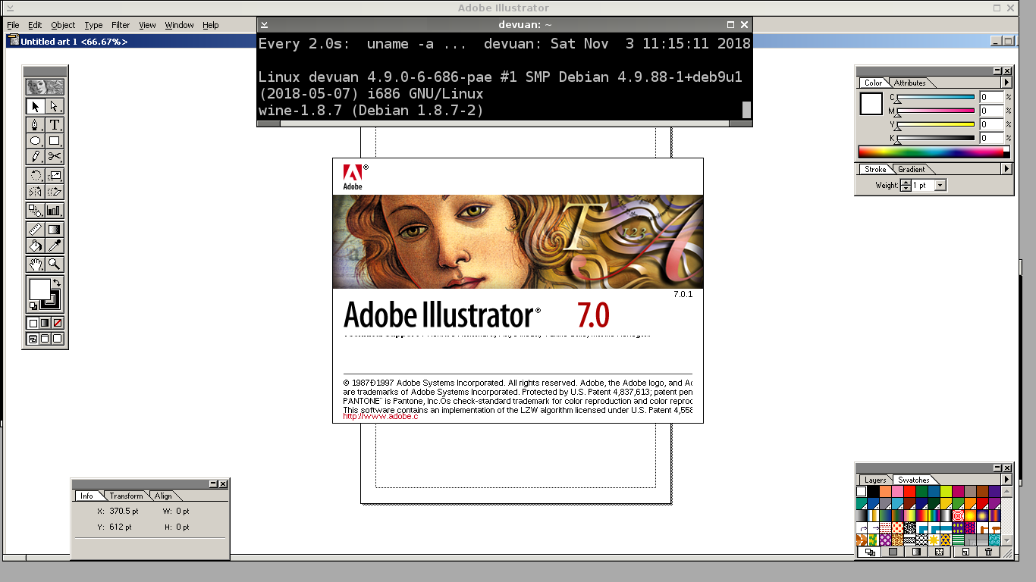Select the Paint Bucket tool
Screen dimensions: 1036x582
pyautogui.click(x=35, y=246)
